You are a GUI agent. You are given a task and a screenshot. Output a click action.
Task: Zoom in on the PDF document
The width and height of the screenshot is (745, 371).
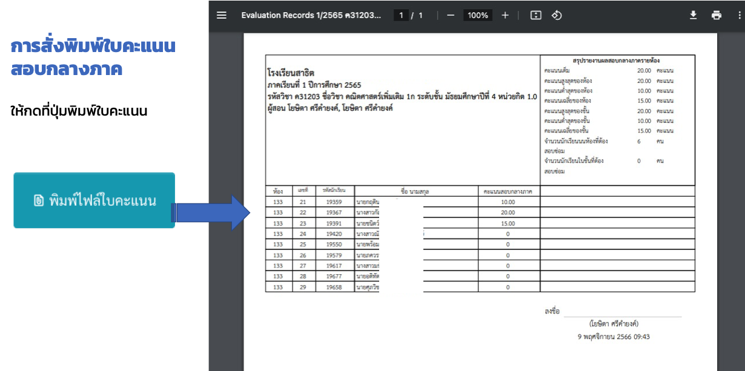point(505,15)
